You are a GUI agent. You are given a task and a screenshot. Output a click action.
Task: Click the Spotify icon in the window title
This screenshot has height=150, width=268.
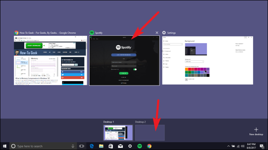(x=92, y=32)
